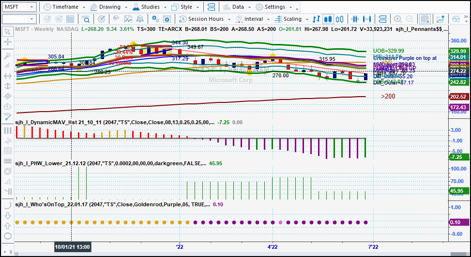Click the 329.99 price axis label

[x=458, y=51]
